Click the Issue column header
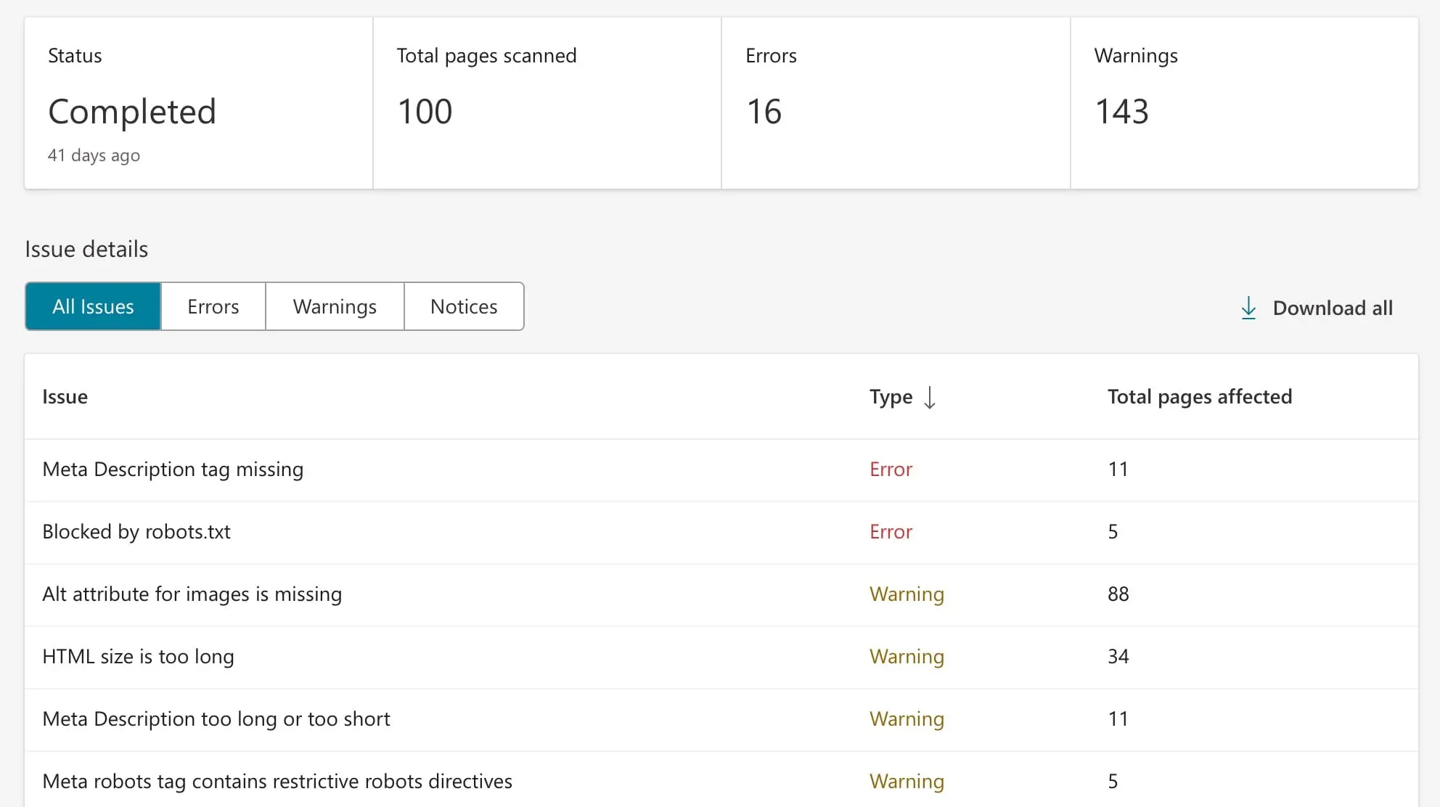The width and height of the screenshot is (1440, 807). click(65, 397)
